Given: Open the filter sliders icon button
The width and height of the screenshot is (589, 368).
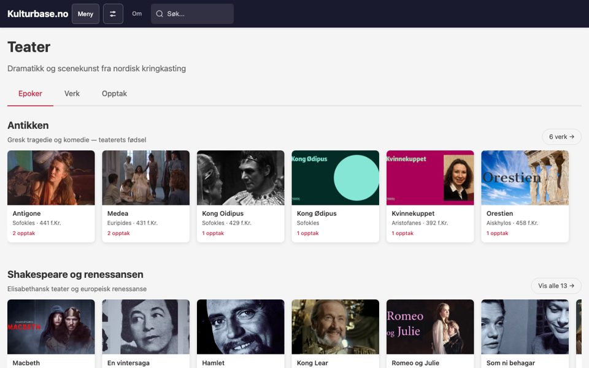Looking at the screenshot, I should tap(113, 14).
